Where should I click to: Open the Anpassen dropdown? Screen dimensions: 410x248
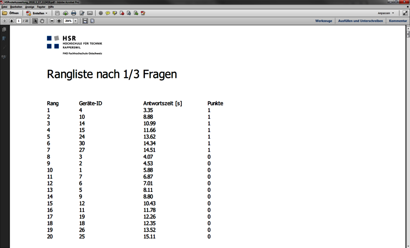click(x=385, y=13)
